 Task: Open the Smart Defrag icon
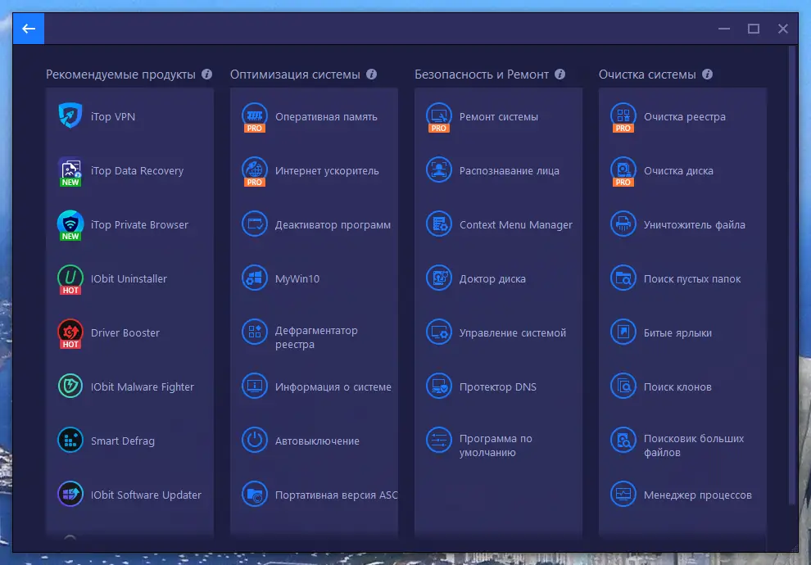point(70,441)
